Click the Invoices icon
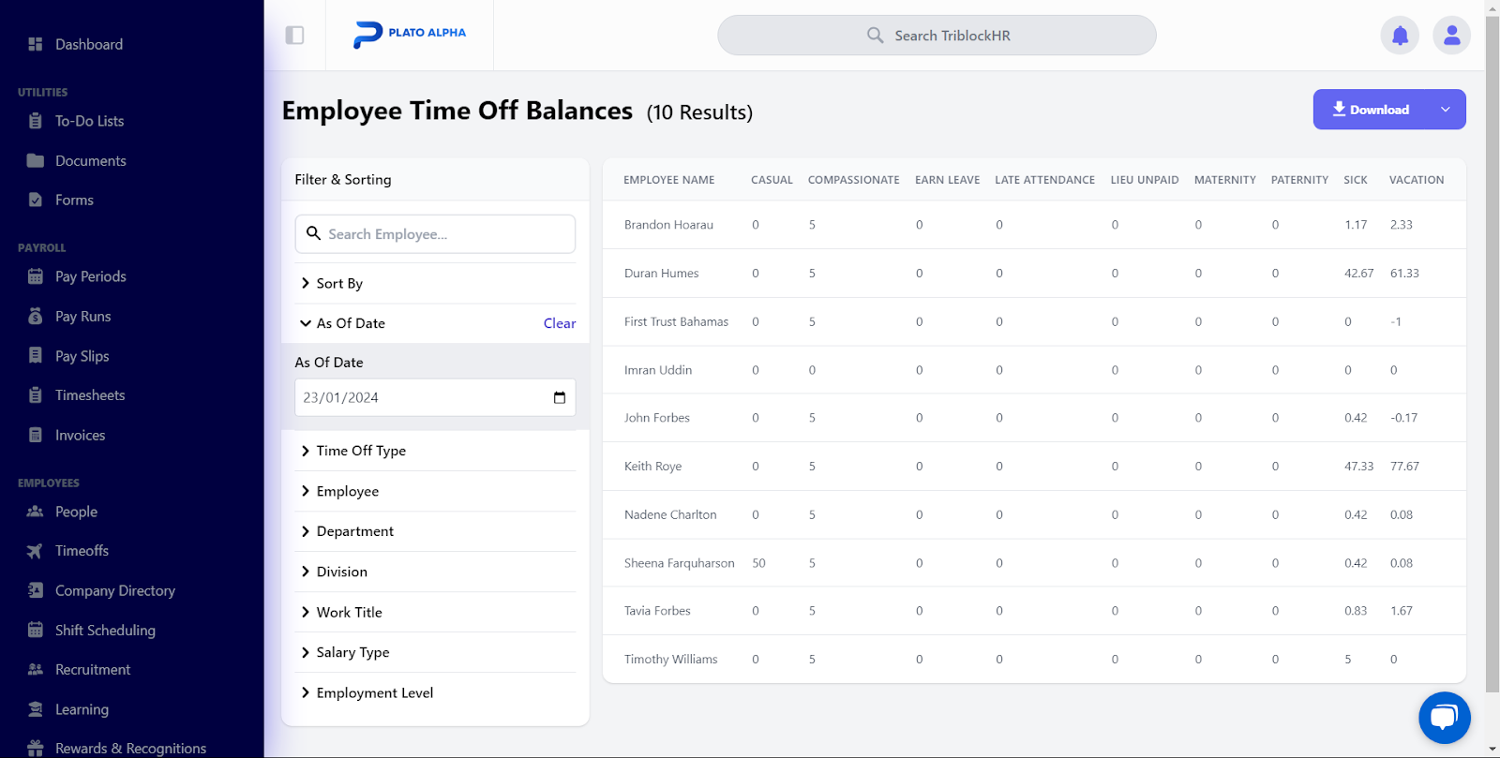1500x758 pixels. tap(36, 435)
